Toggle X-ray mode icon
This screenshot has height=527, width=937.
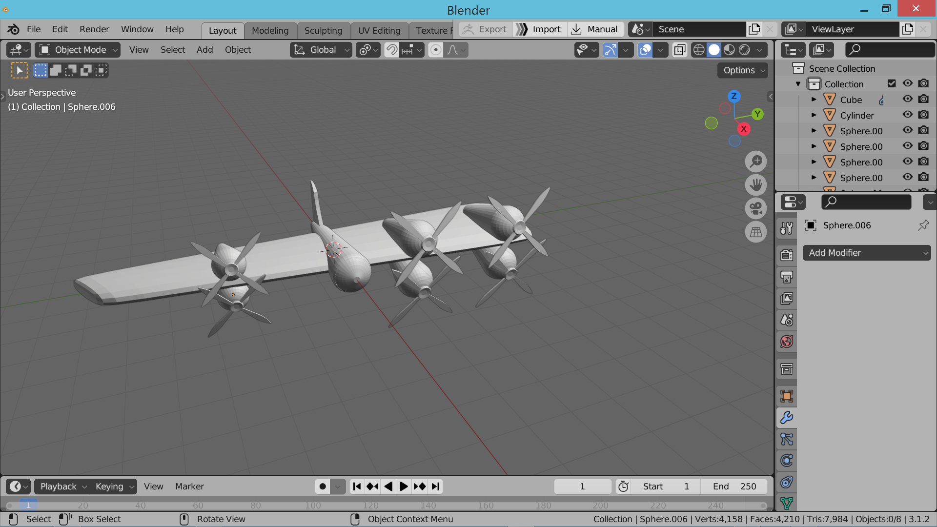[x=680, y=50]
